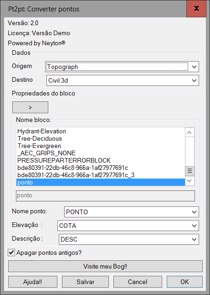Viewport: 210px width, 295px height.
Task: Expand the Nome ponto combo box
Action: tap(132, 212)
